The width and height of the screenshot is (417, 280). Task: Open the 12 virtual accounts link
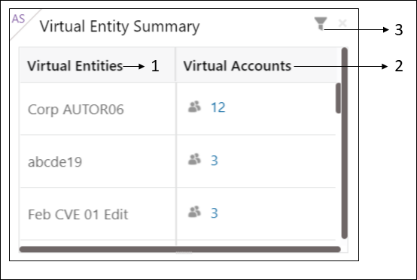[218, 107]
